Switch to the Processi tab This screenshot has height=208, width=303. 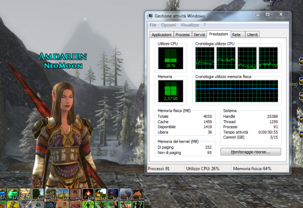click(183, 35)
